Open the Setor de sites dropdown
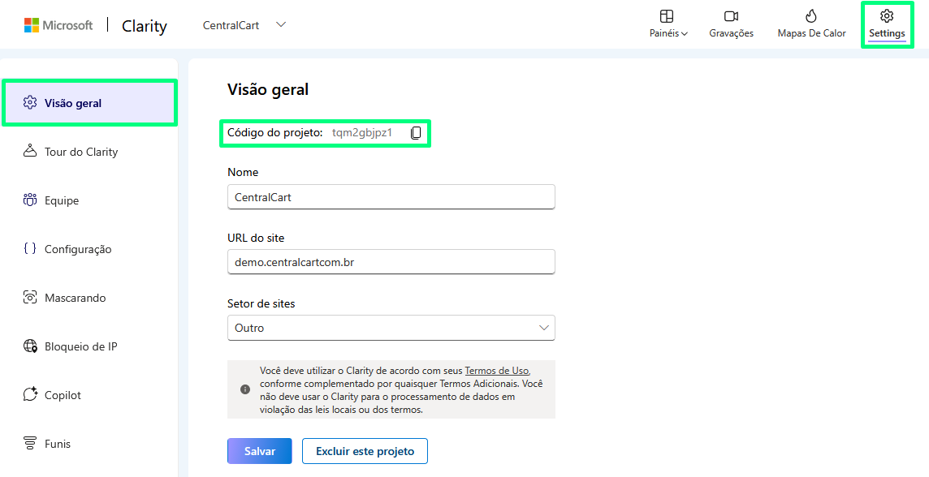This screenshot has width=929, height=477. [391, 328]
